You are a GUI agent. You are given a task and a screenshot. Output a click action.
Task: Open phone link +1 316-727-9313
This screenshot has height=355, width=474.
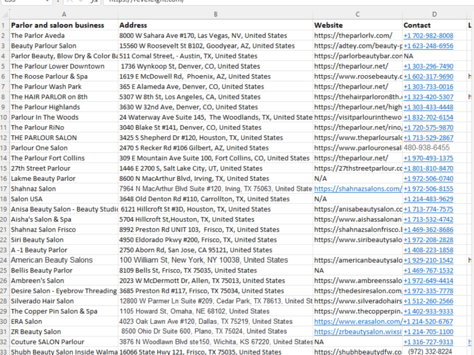428,342
